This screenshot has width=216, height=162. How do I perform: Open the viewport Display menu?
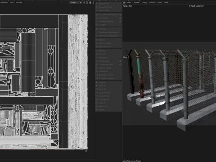pos(144,3)
